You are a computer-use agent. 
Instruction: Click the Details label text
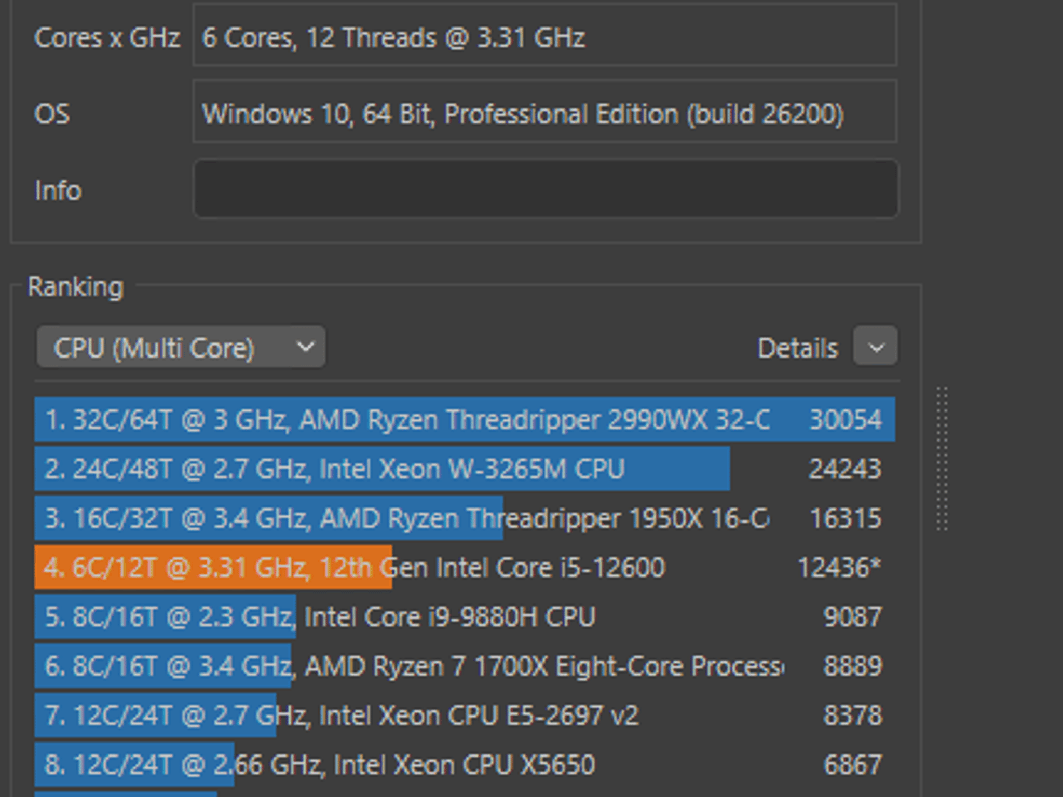click(798, 348)
